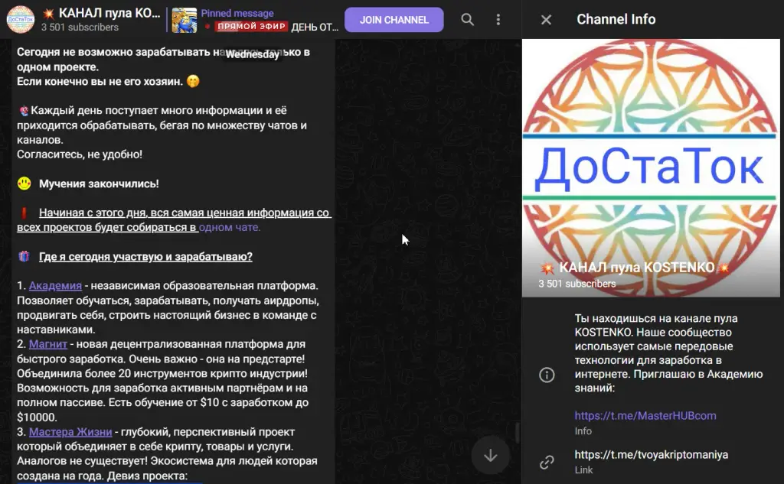Image resolution: width=784 pixels, height=484 pixels.
Task: Click the JOIN CHANNEL button
Action: (394, 20)
